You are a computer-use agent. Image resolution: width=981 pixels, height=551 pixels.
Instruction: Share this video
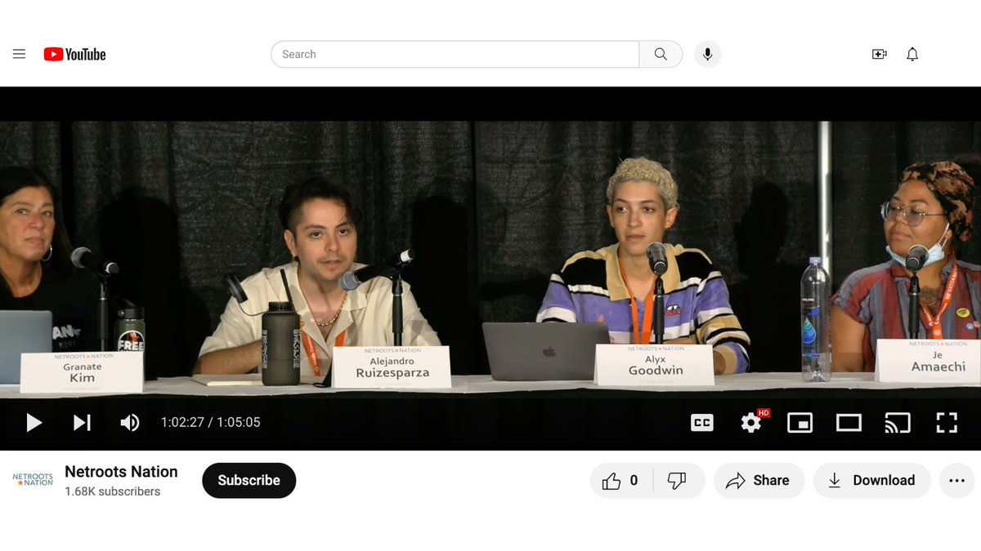click(x=759, y=481)
